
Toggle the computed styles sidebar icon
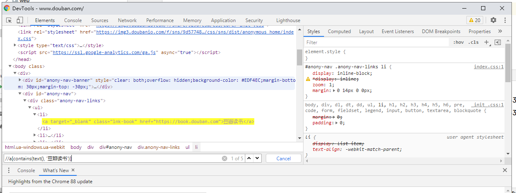pyautogui.click(x=498, y=42)
